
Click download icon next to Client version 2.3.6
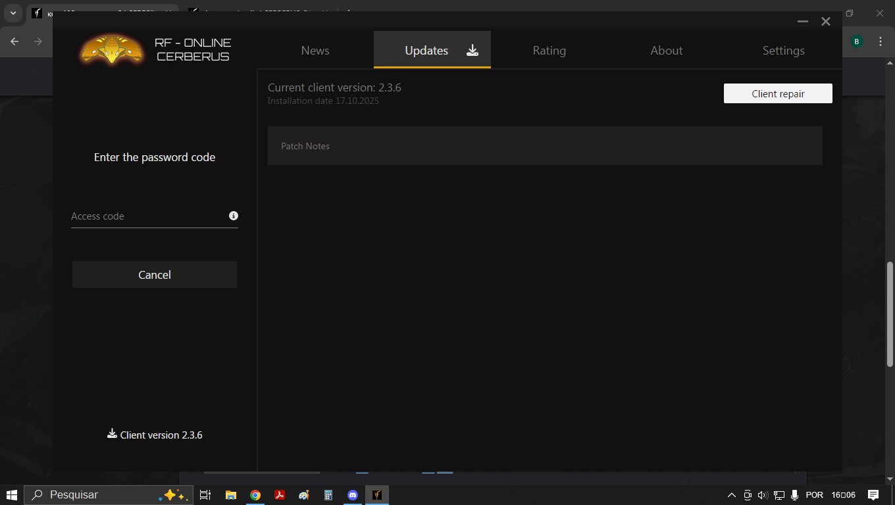(112, 434)
